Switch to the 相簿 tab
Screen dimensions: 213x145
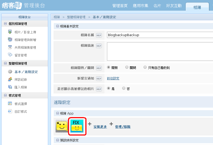click(x=197, y=7)
